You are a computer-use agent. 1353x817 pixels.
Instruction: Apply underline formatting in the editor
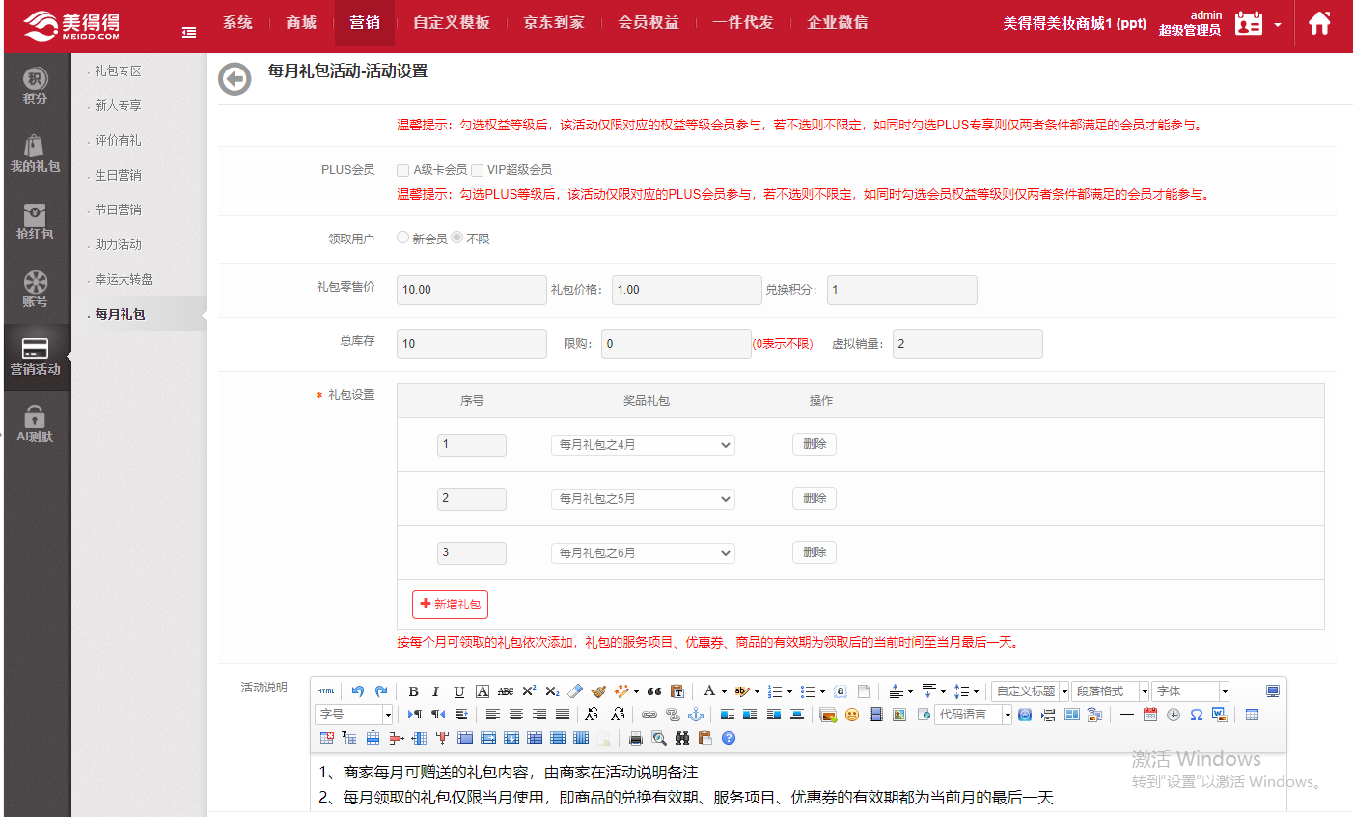coord(459,691)
